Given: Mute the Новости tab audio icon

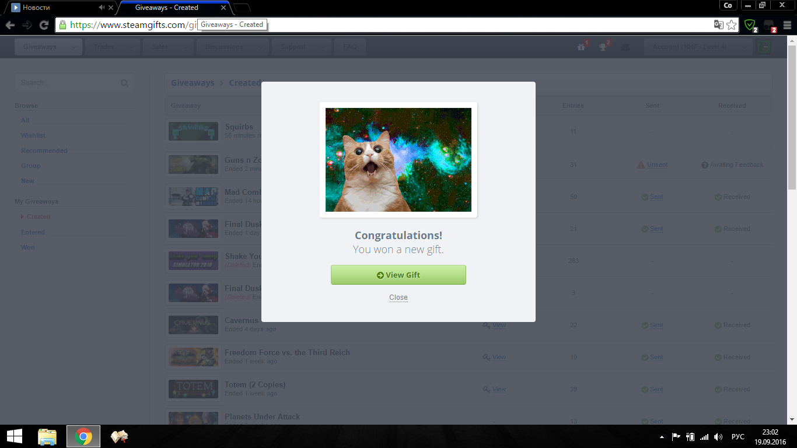Looking at the screenshot, I should pos(102,8).
